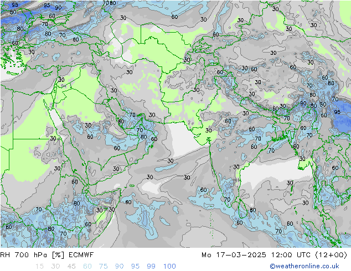Screen dimensions: 351x271
Task: Click the weatheronline.co.uk copyright link
Action: coord(304,266)
